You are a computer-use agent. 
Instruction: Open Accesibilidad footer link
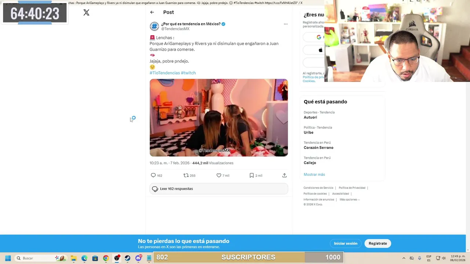pos(340,194)
